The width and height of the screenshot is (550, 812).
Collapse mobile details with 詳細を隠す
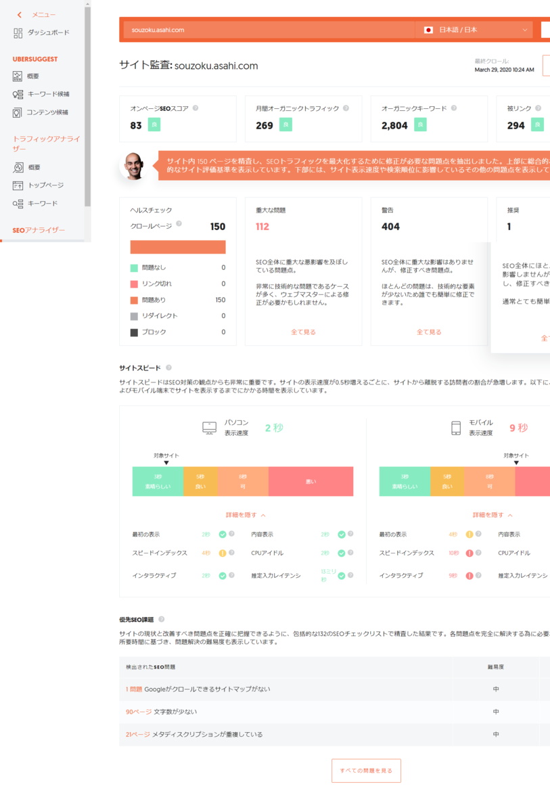coord(492,515)
